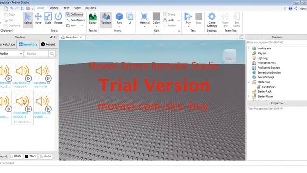Open the Material picker
Viewport: 307px width, 173px height.
[x=144, y=18]
